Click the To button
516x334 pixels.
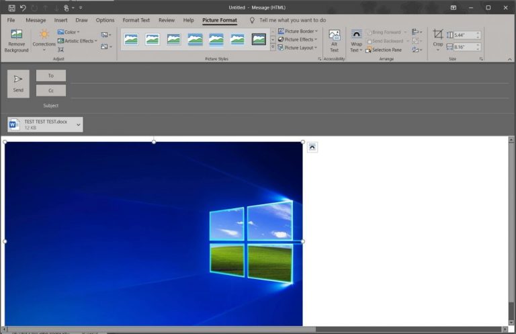(51, 76)
